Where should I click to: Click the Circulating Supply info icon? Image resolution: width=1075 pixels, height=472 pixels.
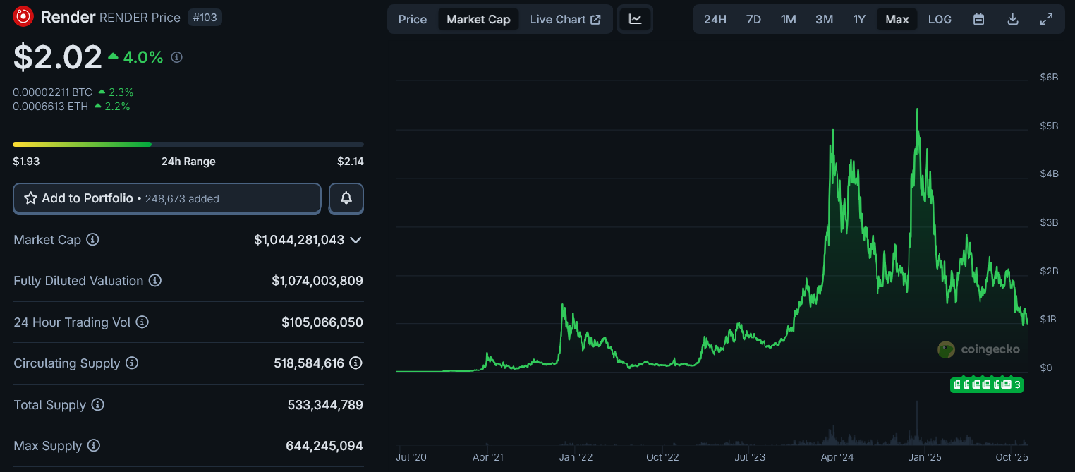click(x=132, y=363)
